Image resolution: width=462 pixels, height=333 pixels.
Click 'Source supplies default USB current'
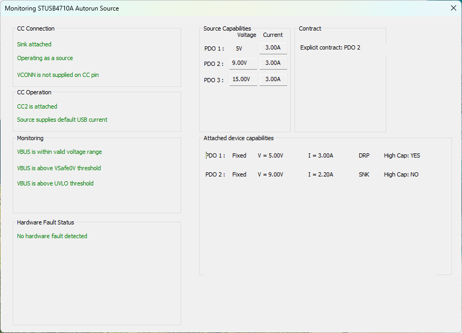(x=62, y=120)
